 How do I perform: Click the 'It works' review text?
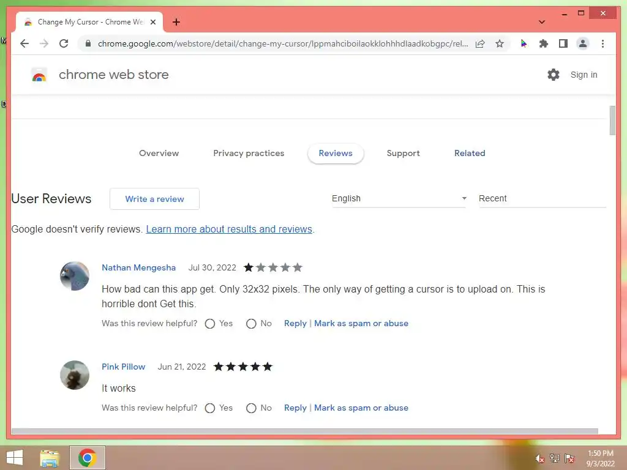(x=119, y=388)
